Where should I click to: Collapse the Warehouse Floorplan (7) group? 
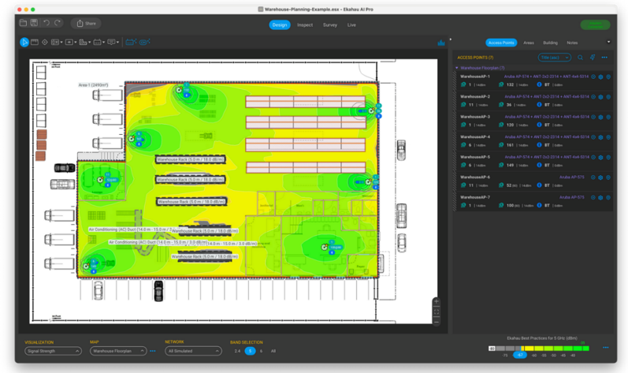pos(456,68)
